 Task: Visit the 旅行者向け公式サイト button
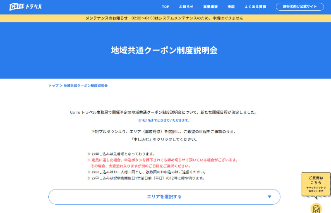point(300,7)
